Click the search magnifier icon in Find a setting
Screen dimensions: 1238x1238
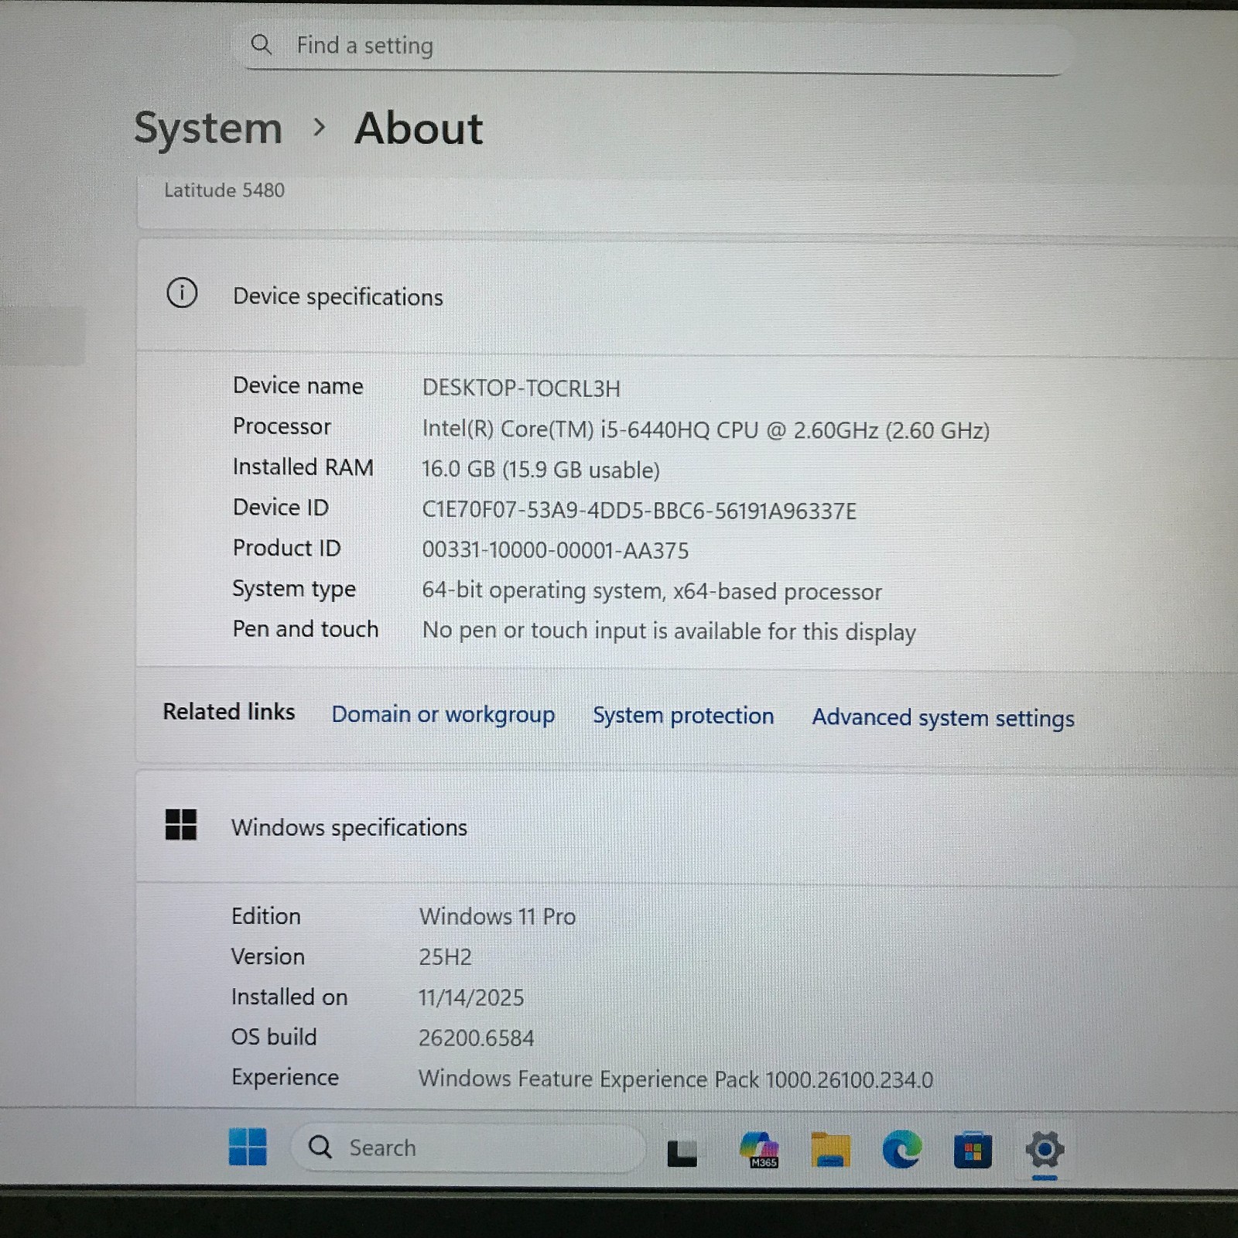262,44
